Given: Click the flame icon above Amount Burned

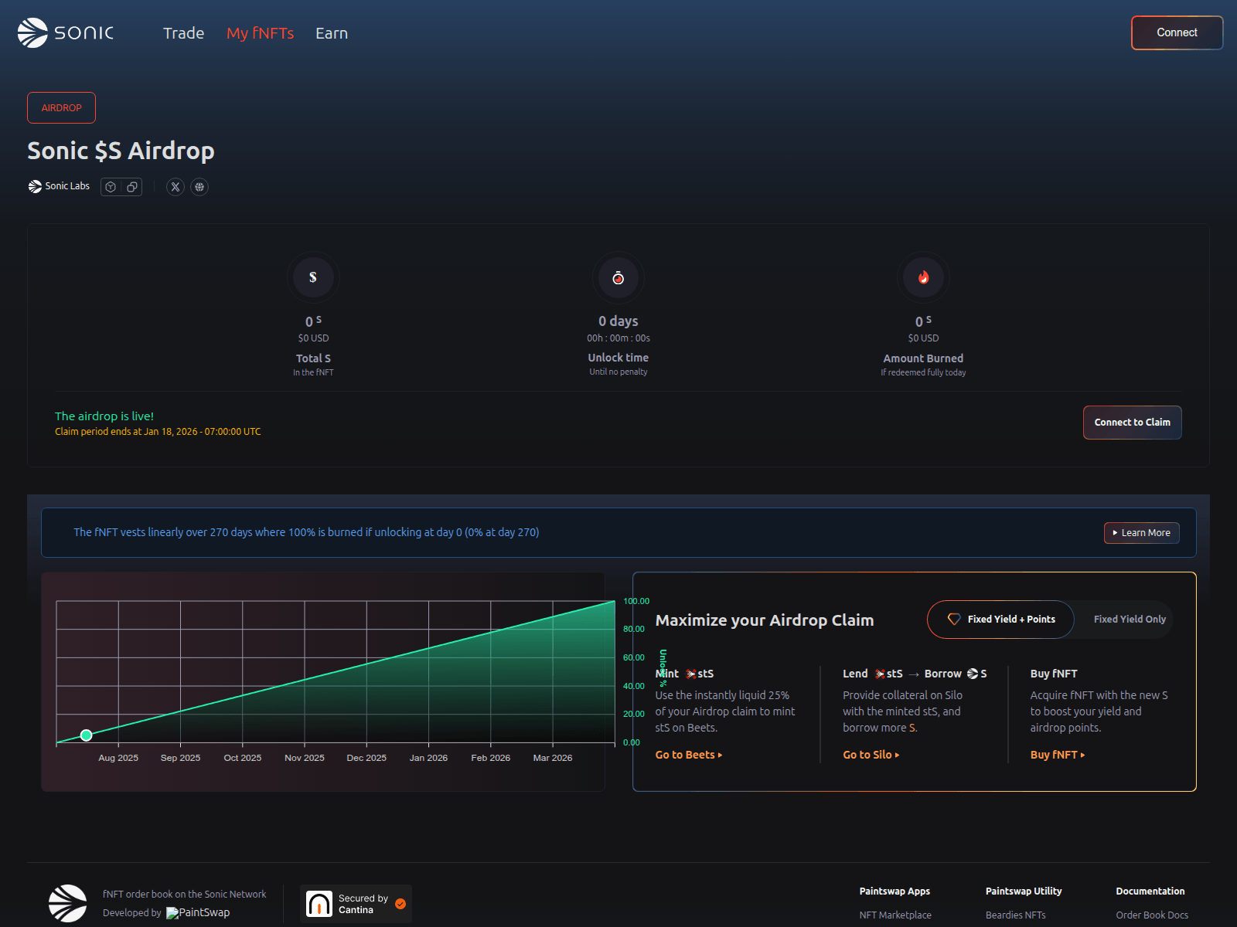Looking at the screenshot, I should pos(922,277).
